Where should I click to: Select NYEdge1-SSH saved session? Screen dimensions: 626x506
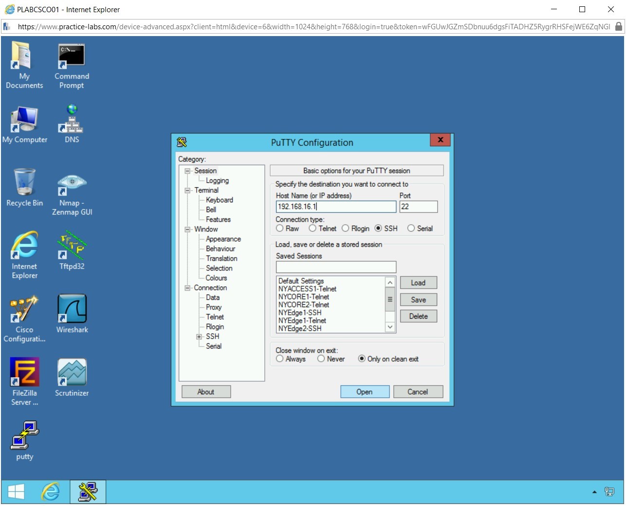coord(300,313)
